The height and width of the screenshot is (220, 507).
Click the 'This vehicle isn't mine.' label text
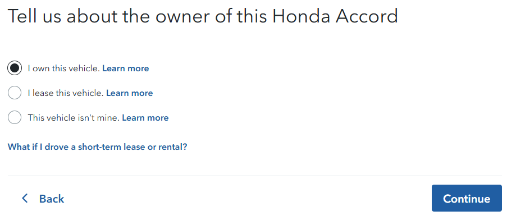74,118
